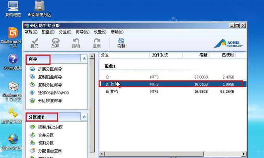
Task: Select the D: 软件 partition row
Action: 173,84
